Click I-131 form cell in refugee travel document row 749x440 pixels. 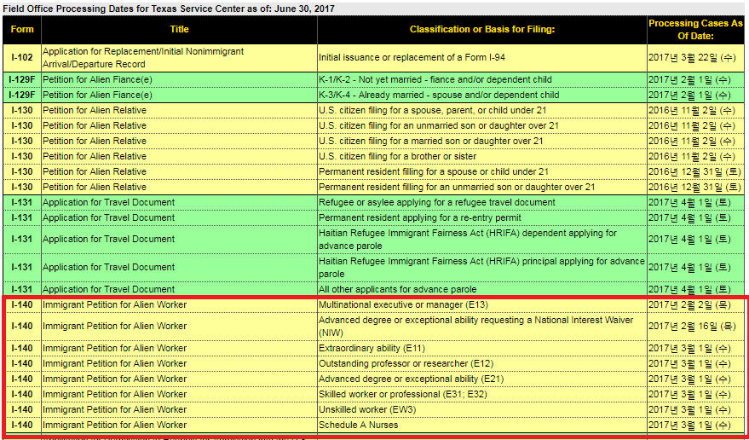(22, 202)
